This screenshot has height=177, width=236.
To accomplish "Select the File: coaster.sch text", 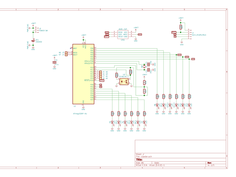I will click(145, 156).
